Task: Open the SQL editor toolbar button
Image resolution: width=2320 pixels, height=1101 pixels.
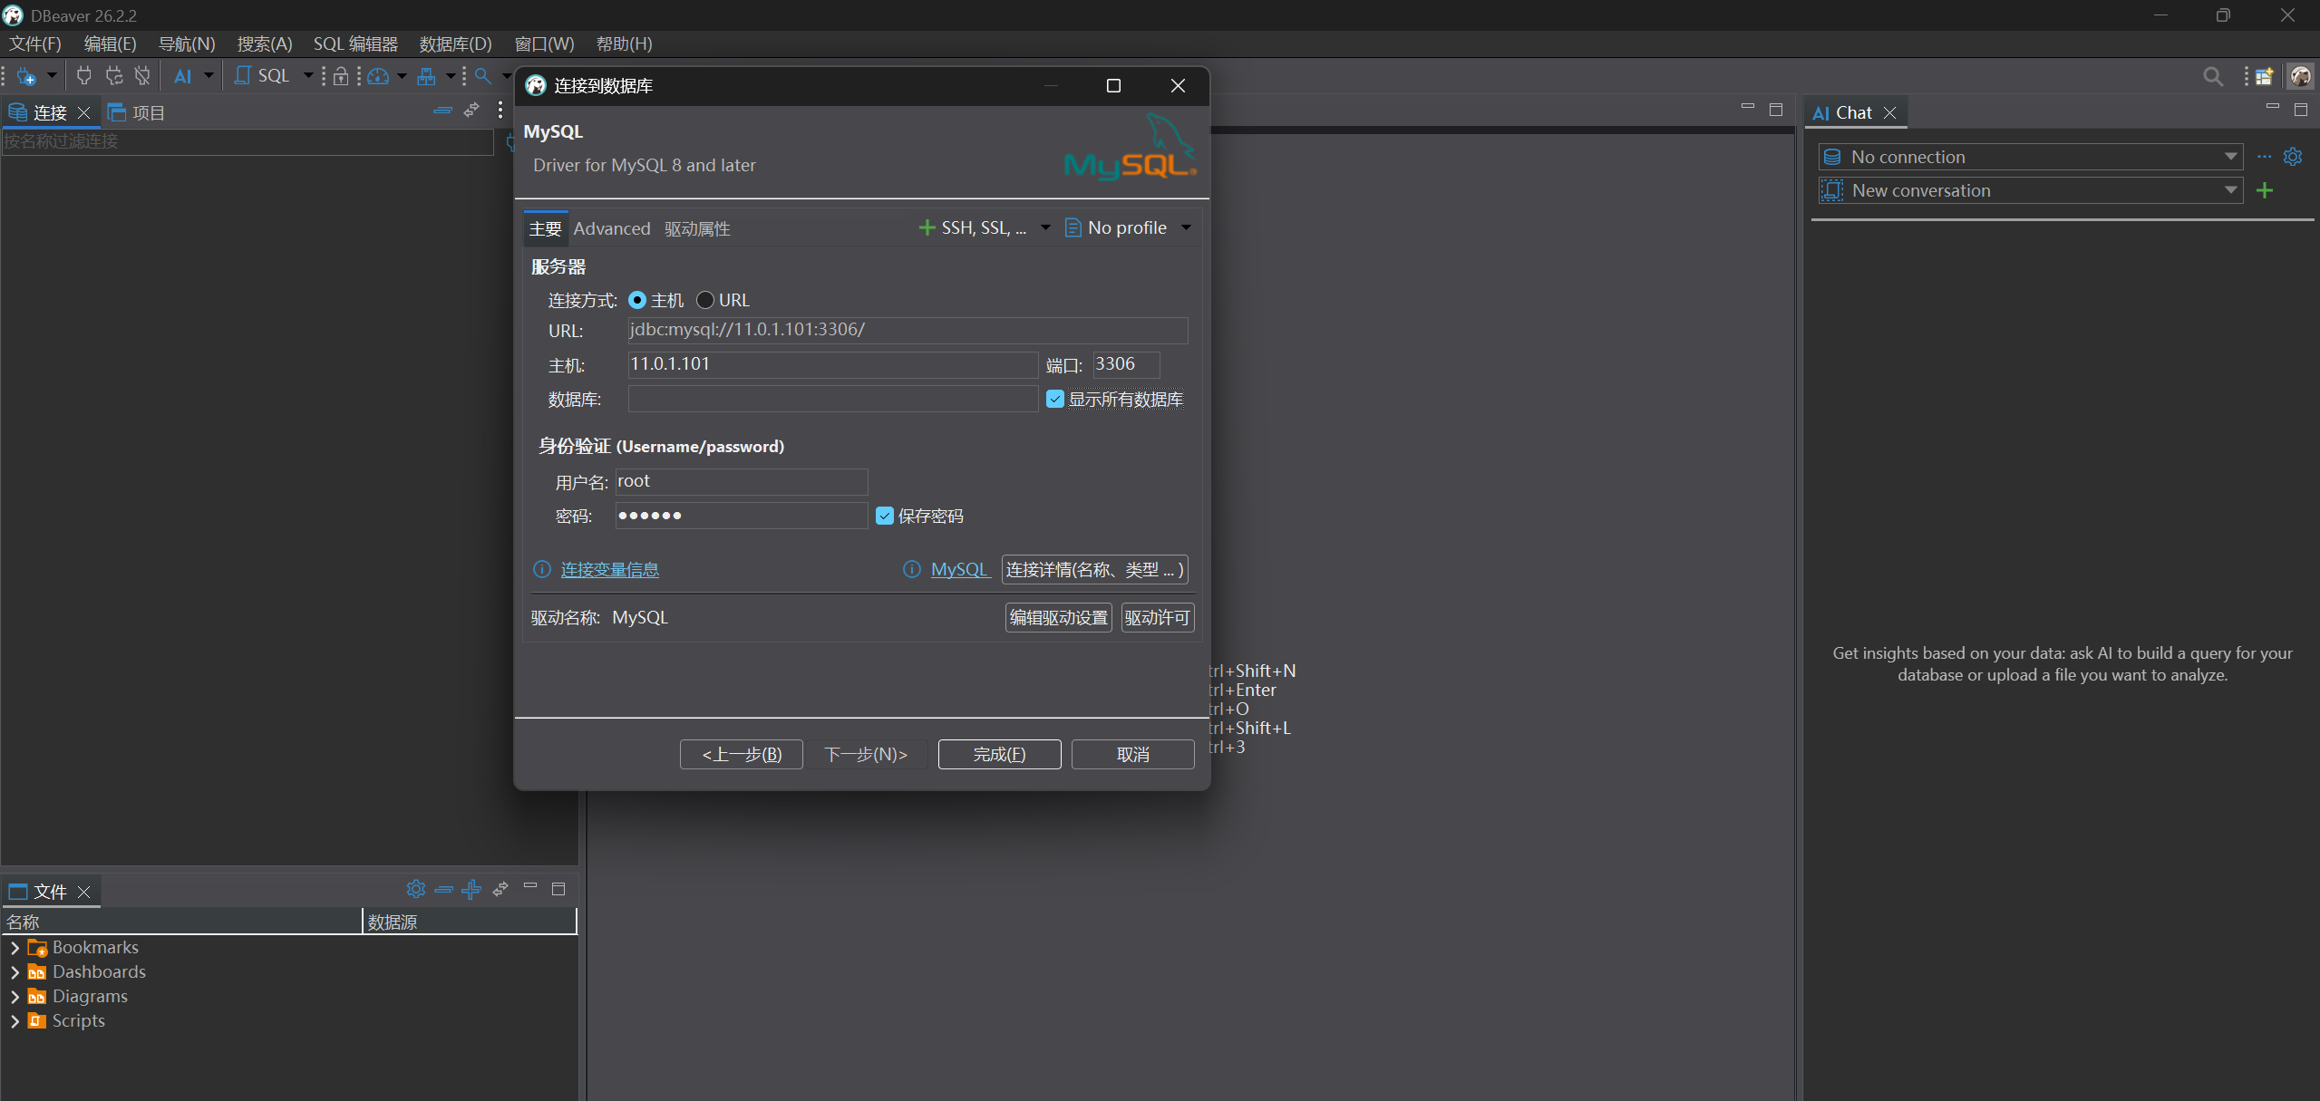Action: tap(263, 76)
